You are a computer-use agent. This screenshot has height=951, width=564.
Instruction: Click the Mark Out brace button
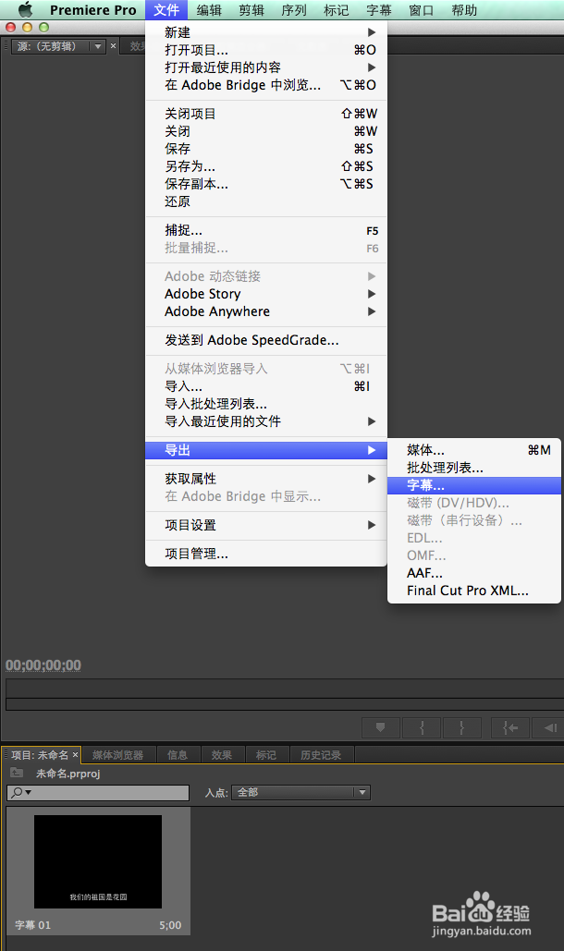pyautogui.click(x=462, y=727)
